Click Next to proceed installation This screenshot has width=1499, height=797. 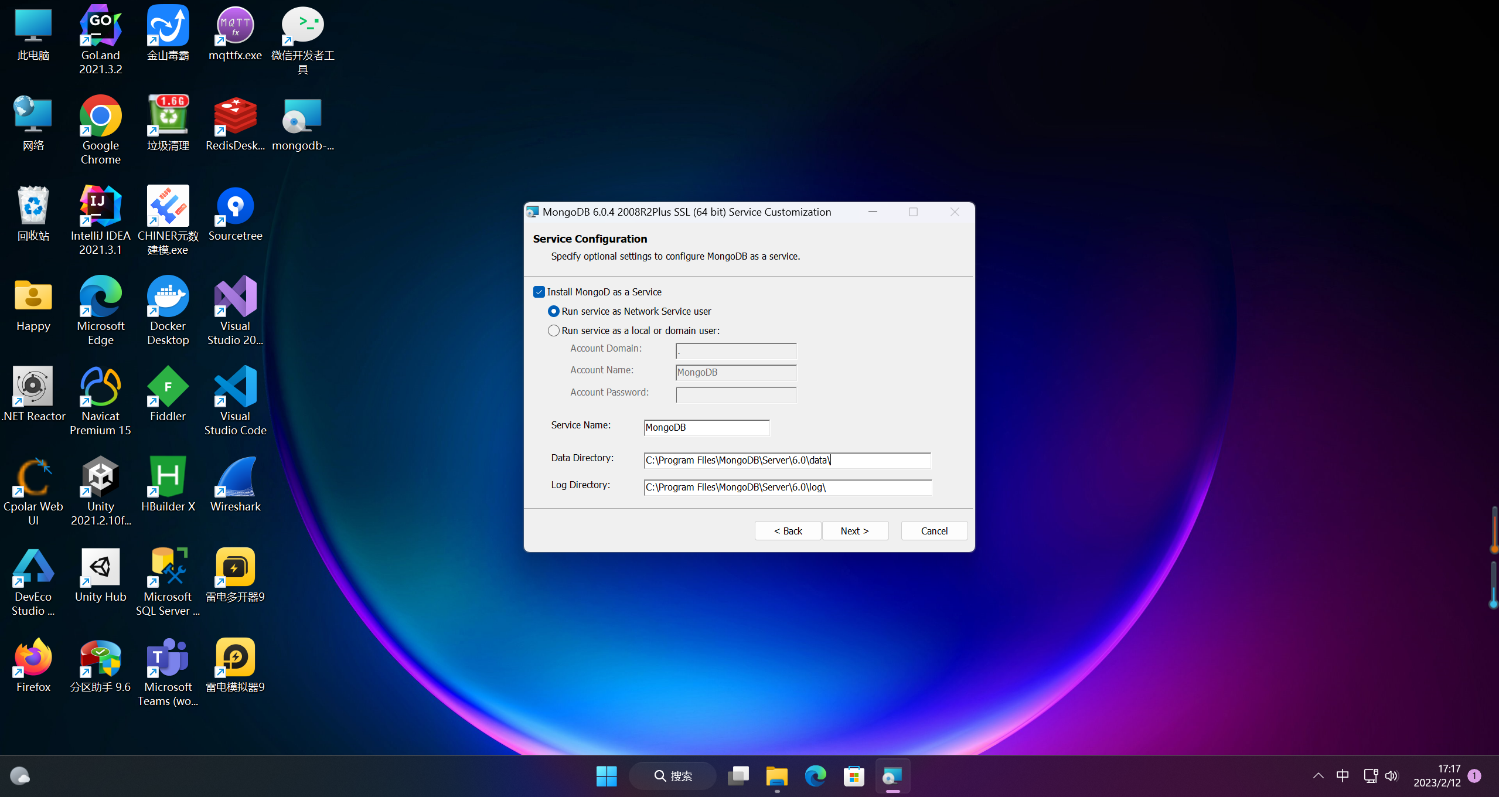854,530
